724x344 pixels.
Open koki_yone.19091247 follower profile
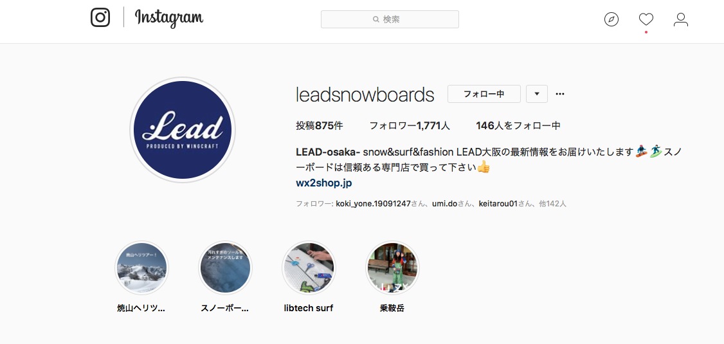coord(373,203)
